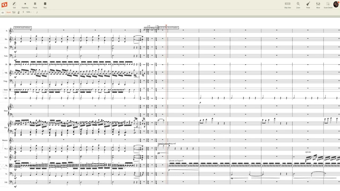This screenshot has width=340, height=191.
Task: Select the Harp staff label
Action: (5, 111)
